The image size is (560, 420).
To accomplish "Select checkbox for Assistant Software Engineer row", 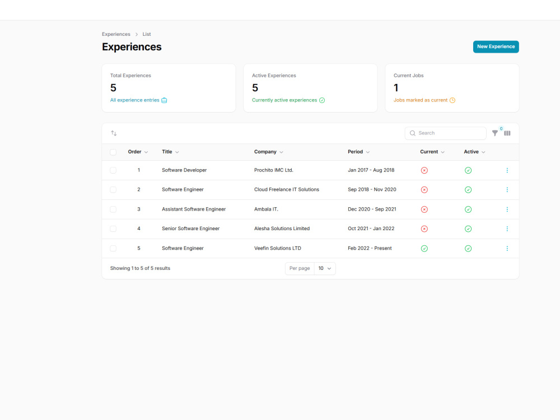I will (113, 209).
